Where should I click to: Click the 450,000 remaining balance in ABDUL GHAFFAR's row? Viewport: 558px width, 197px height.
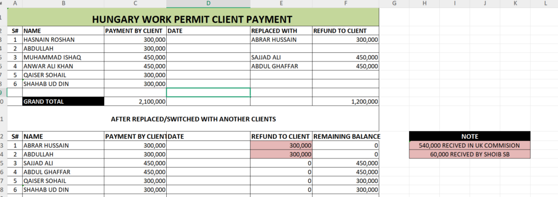[345, 172]
